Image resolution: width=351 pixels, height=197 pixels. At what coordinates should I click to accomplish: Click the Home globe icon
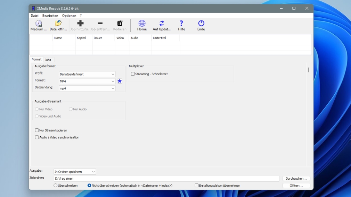[142, 24]
